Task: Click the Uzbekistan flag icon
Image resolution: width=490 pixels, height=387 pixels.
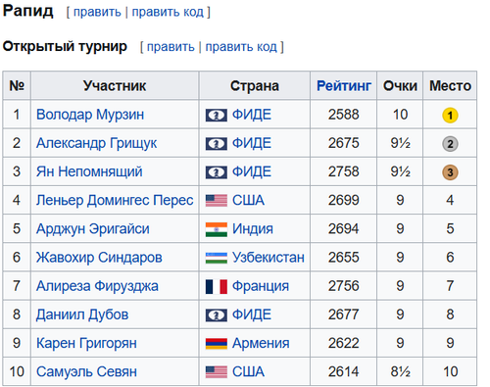Action: click(217, 258)
